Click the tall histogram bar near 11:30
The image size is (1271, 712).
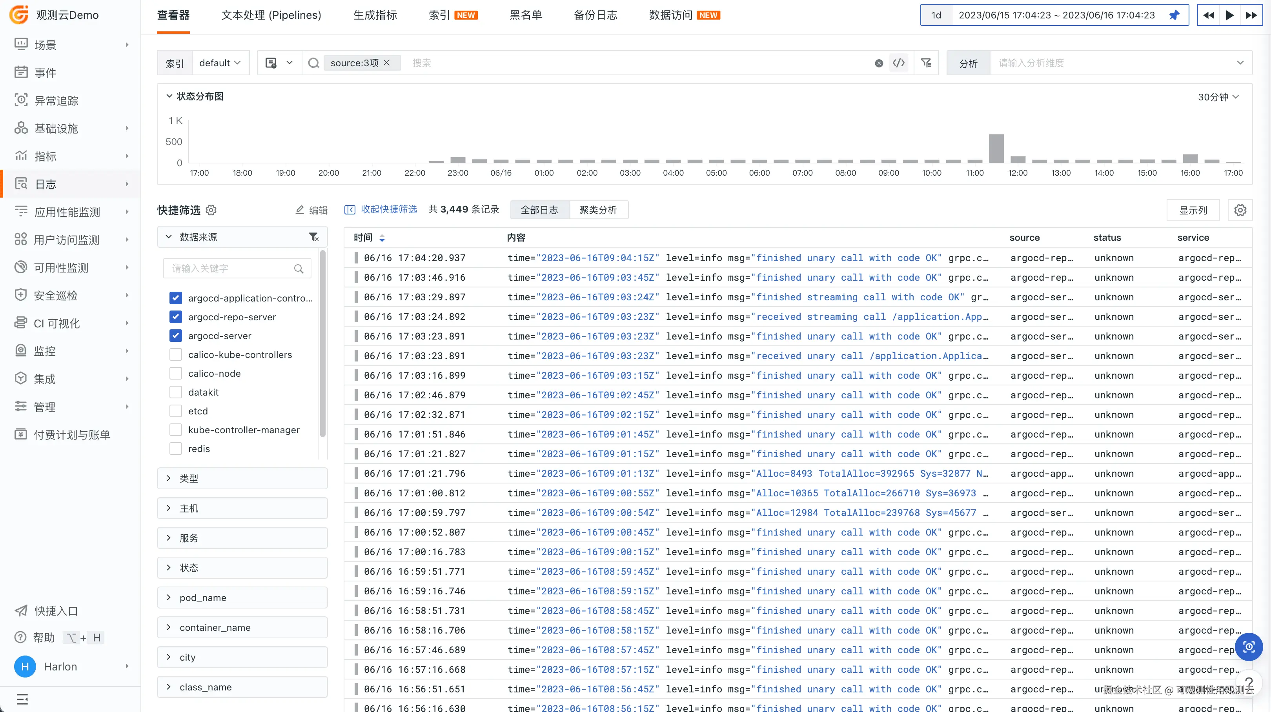click(996, 148)
